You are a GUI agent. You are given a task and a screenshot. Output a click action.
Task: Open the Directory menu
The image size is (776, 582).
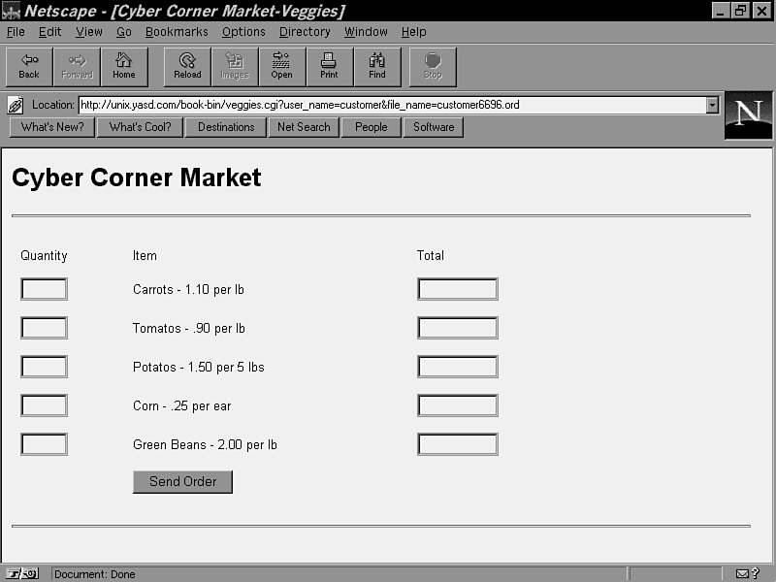pyautogui.click(x=305, y=32)
